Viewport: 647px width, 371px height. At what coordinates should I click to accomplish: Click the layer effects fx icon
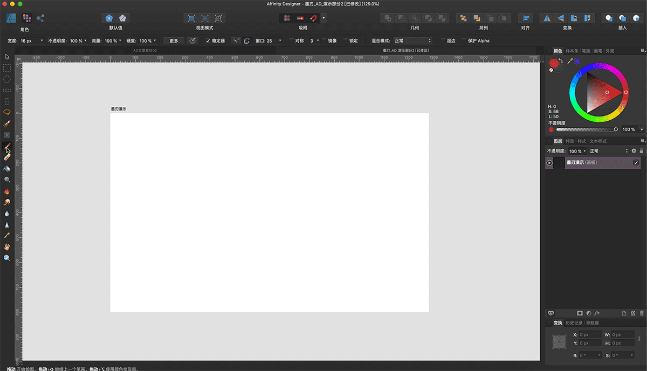click(x=597, y=313)
